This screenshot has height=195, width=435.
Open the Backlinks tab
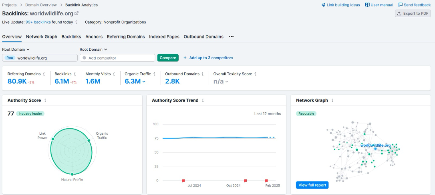pos(71,36)
